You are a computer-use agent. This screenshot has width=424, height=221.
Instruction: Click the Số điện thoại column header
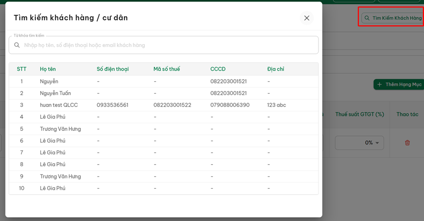(112, 69)
